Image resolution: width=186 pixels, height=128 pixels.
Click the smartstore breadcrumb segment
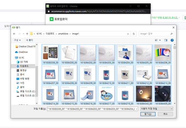pos(63,34)
